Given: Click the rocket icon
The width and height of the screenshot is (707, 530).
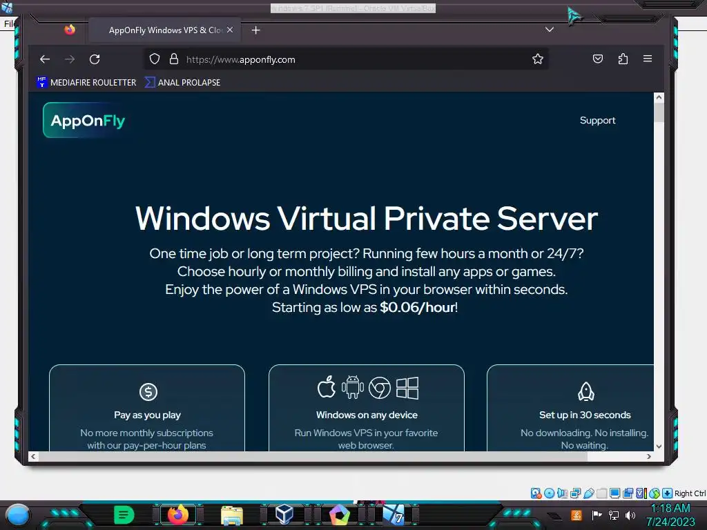Looking at the screenshot, I should pos(585,391).
